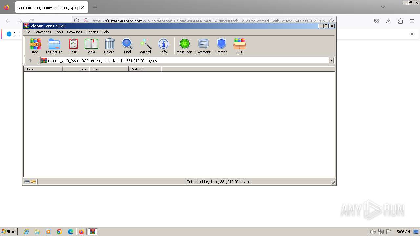420x236 pixels.
Task: Open the View tool
Action: 91,46
